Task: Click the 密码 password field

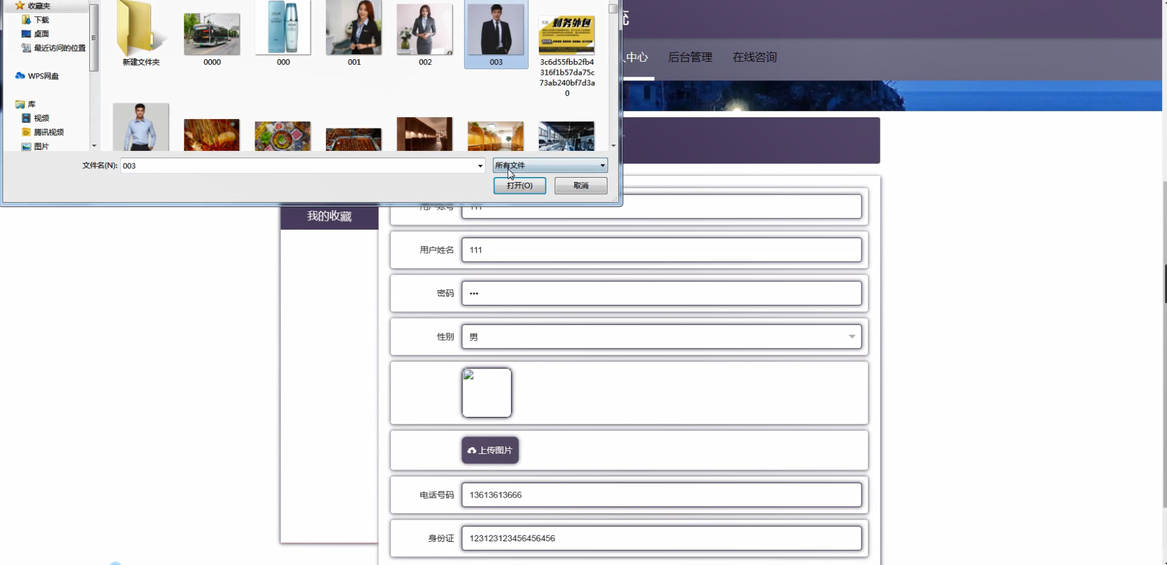Action: (661, 293)
